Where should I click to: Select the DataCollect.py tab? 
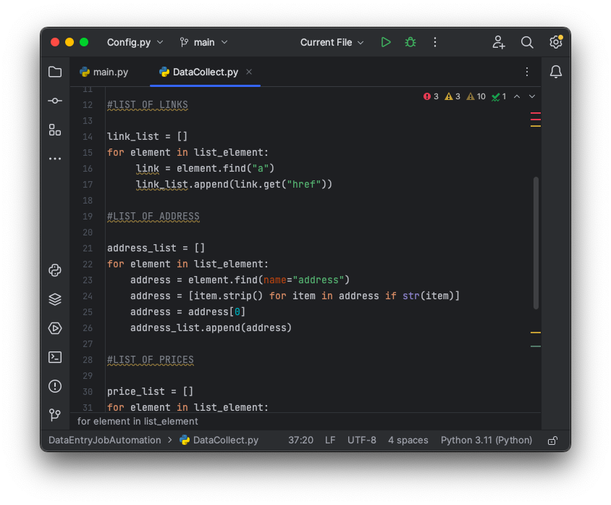(x=205, y=72)
